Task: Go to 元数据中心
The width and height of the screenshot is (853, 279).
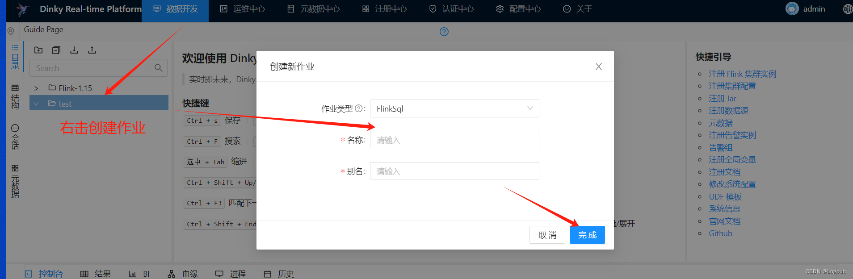Action: pos(313,9)
